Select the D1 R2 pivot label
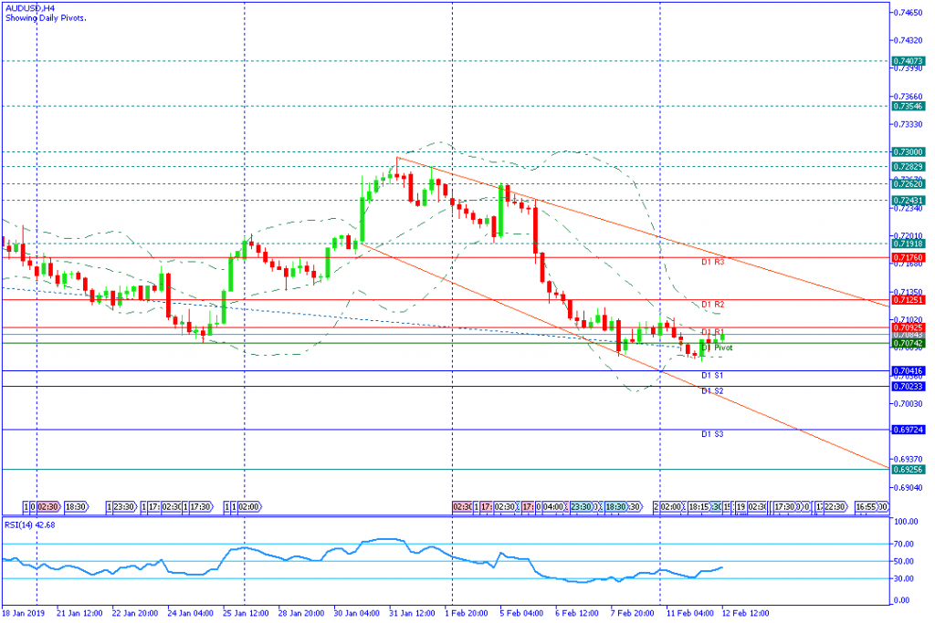 coord(712,304)
